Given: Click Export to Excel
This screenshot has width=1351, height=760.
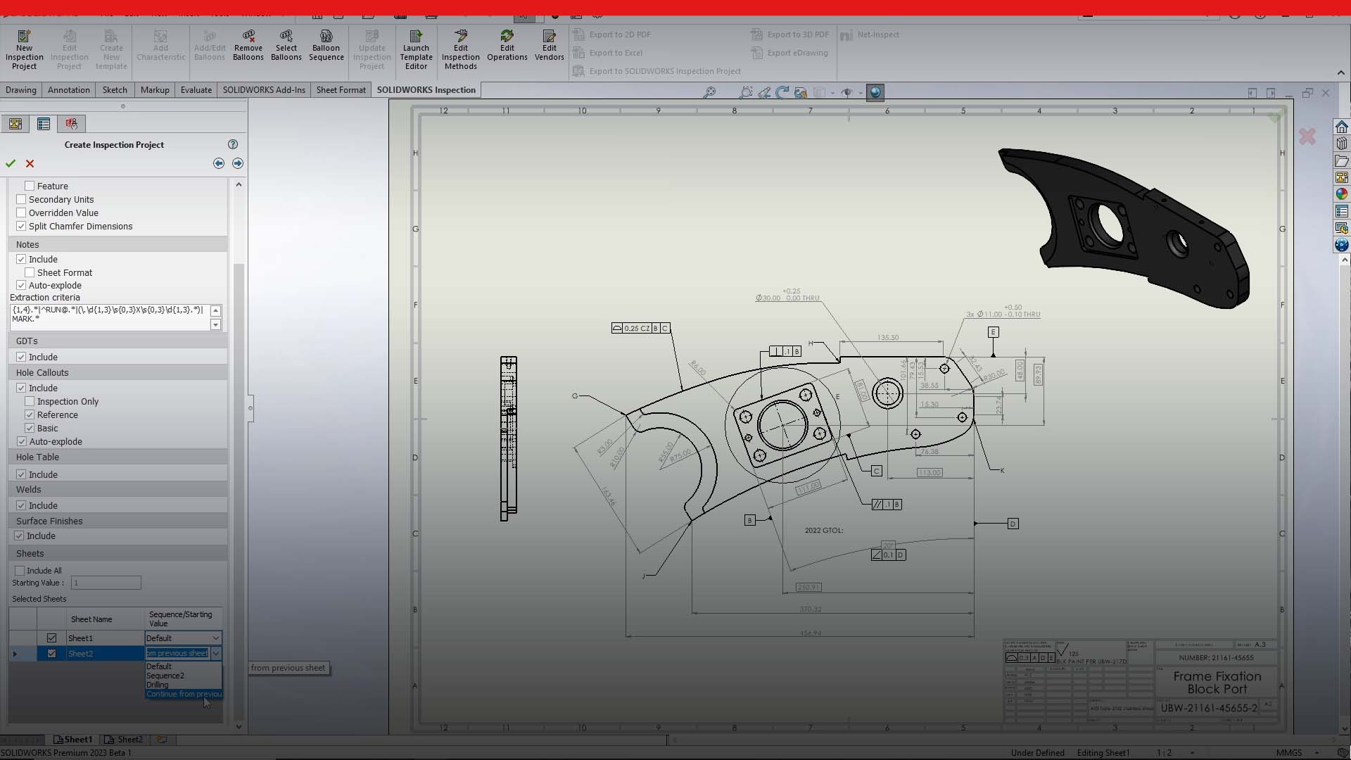Looking at the screenshot, I should (616, 52).
